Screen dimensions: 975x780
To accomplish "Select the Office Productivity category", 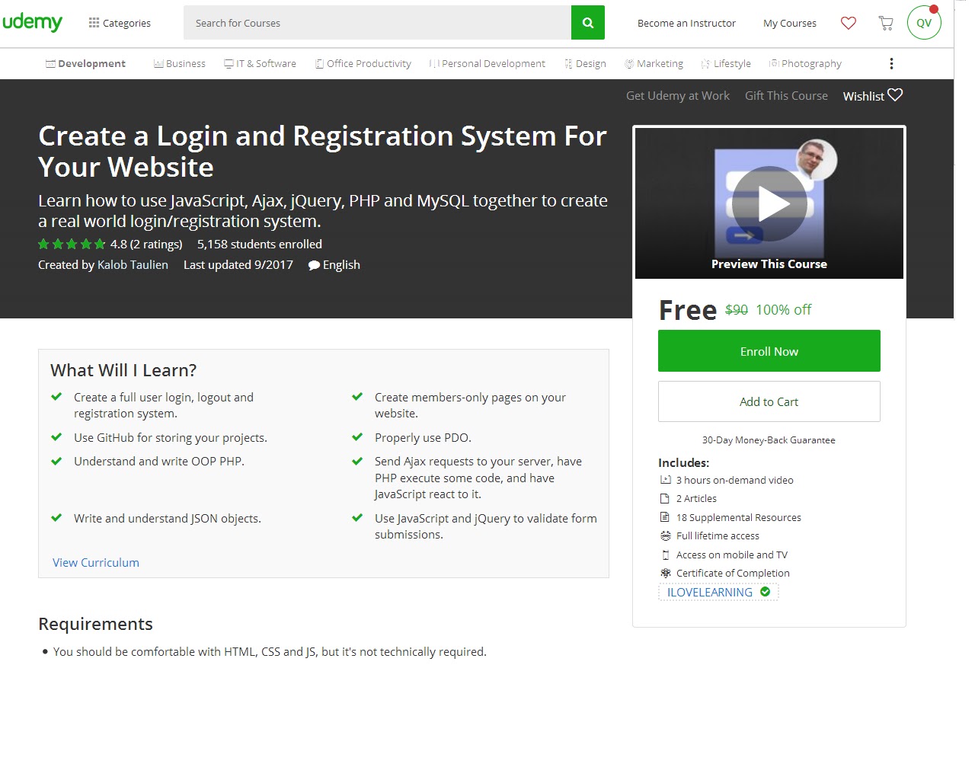I will tap(363, 64).
